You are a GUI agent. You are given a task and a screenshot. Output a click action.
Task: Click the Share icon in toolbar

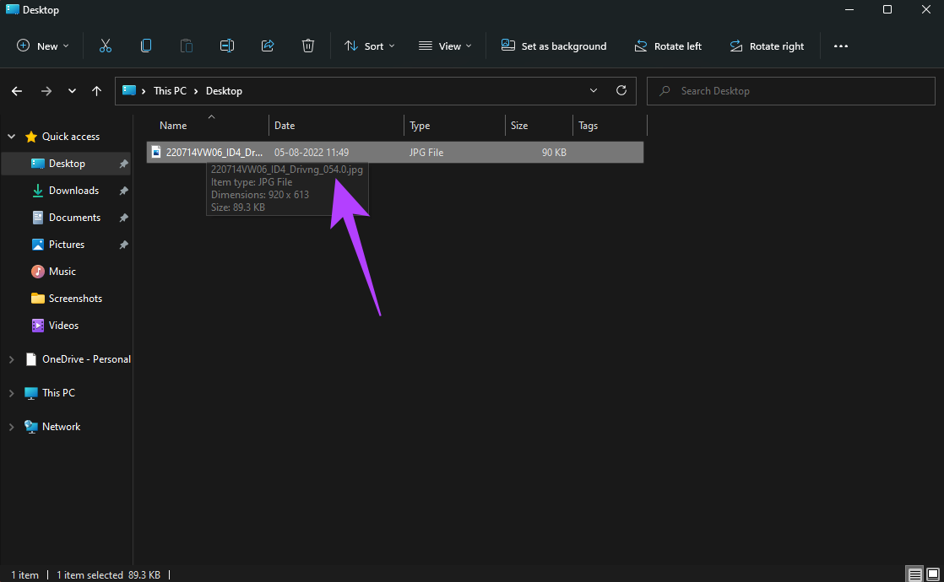pos(268,46)
